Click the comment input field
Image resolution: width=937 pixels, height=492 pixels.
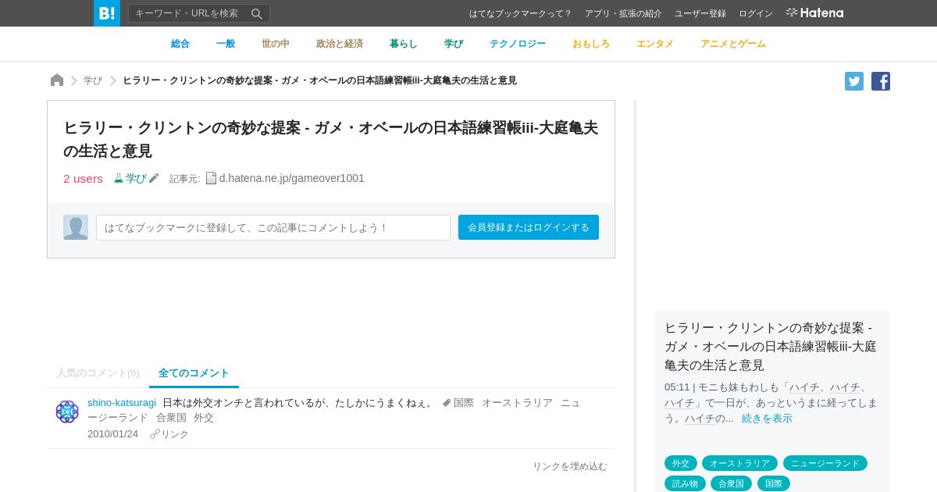point(273,227)
